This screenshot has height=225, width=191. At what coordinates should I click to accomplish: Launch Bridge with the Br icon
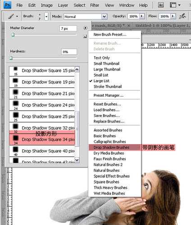tap(161, 5)
